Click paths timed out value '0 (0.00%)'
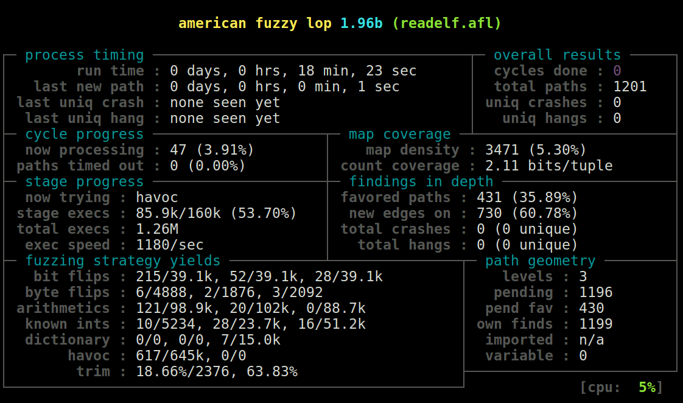 208,166
